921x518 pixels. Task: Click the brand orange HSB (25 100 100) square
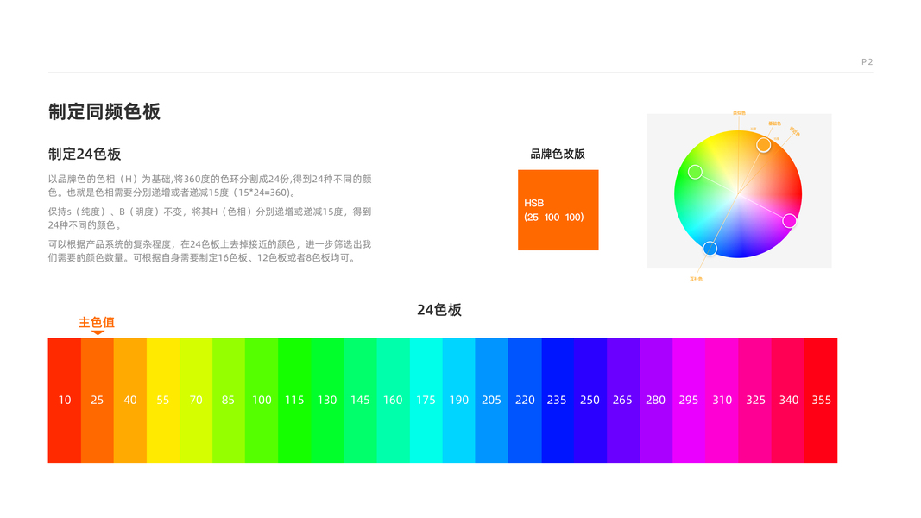(558, 211)
